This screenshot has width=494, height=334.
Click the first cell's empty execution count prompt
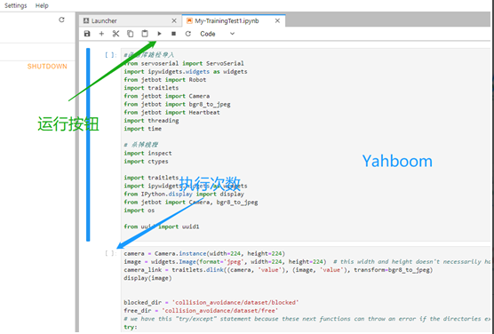coord(110,55)
